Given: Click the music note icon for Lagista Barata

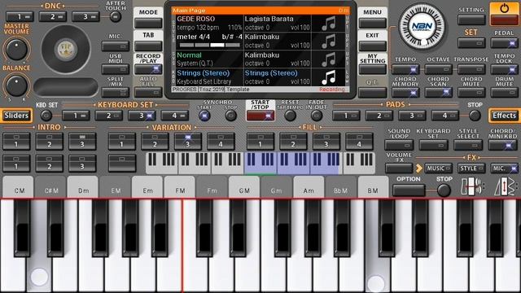Looking at the screenshot, I should pyautogui.click(x=329, y=24).
